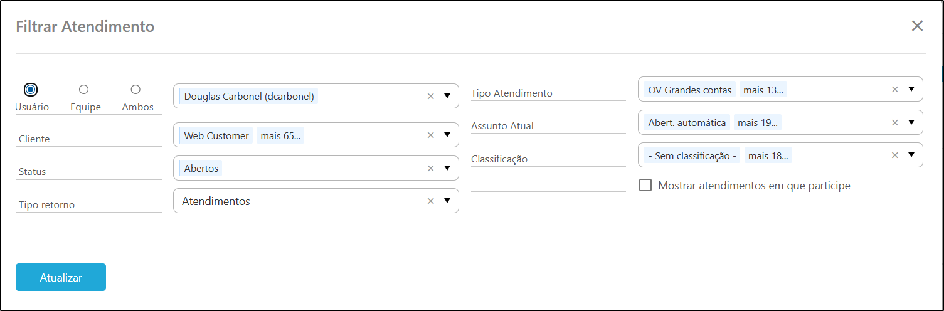Clear the Status Abertos selection

click(430, 168)
